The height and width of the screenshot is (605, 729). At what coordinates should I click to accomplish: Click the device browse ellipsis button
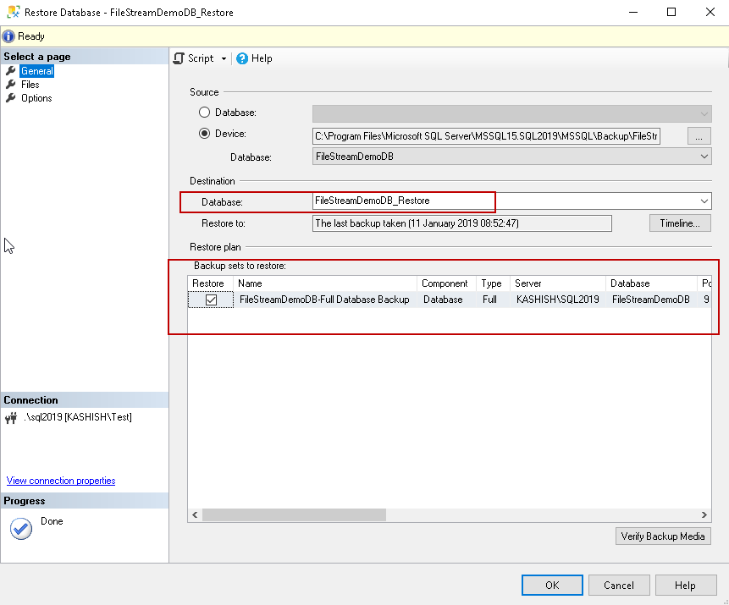pyautogui.click(x=699, y=135)
